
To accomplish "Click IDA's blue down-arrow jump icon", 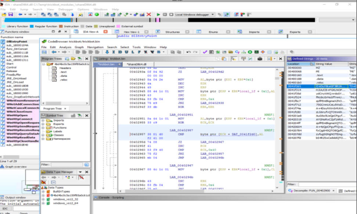I will 73,15.
